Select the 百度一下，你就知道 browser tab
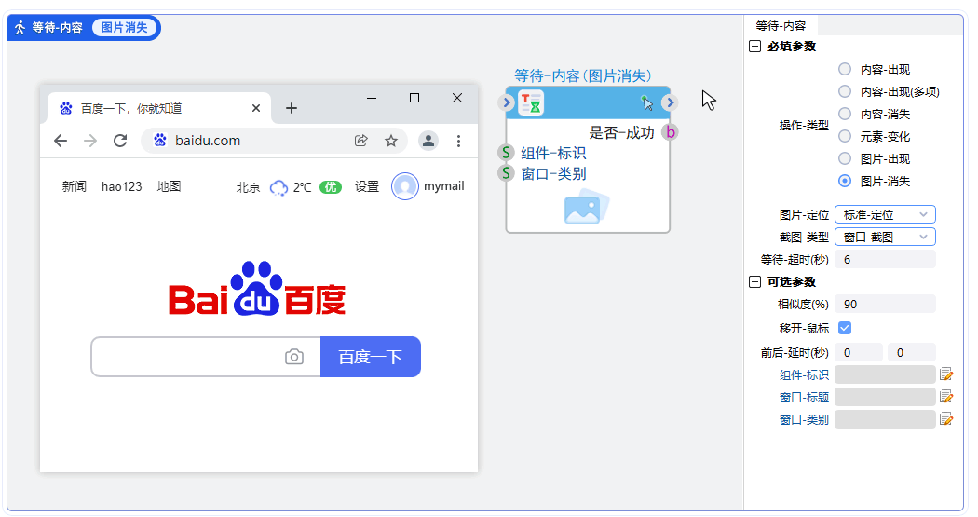Viewport: 978px width, 517px height. 159,108
